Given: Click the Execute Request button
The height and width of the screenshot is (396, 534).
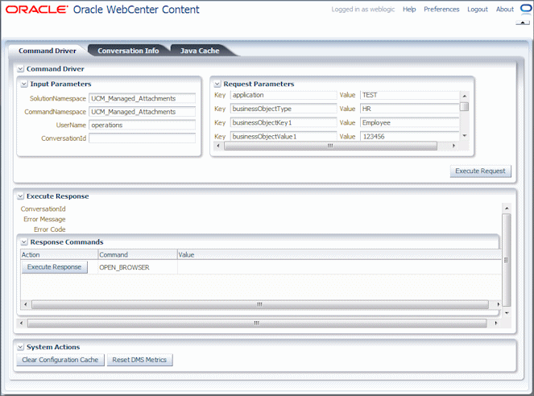Looking at the screenshot, I should tap(481, 171).
